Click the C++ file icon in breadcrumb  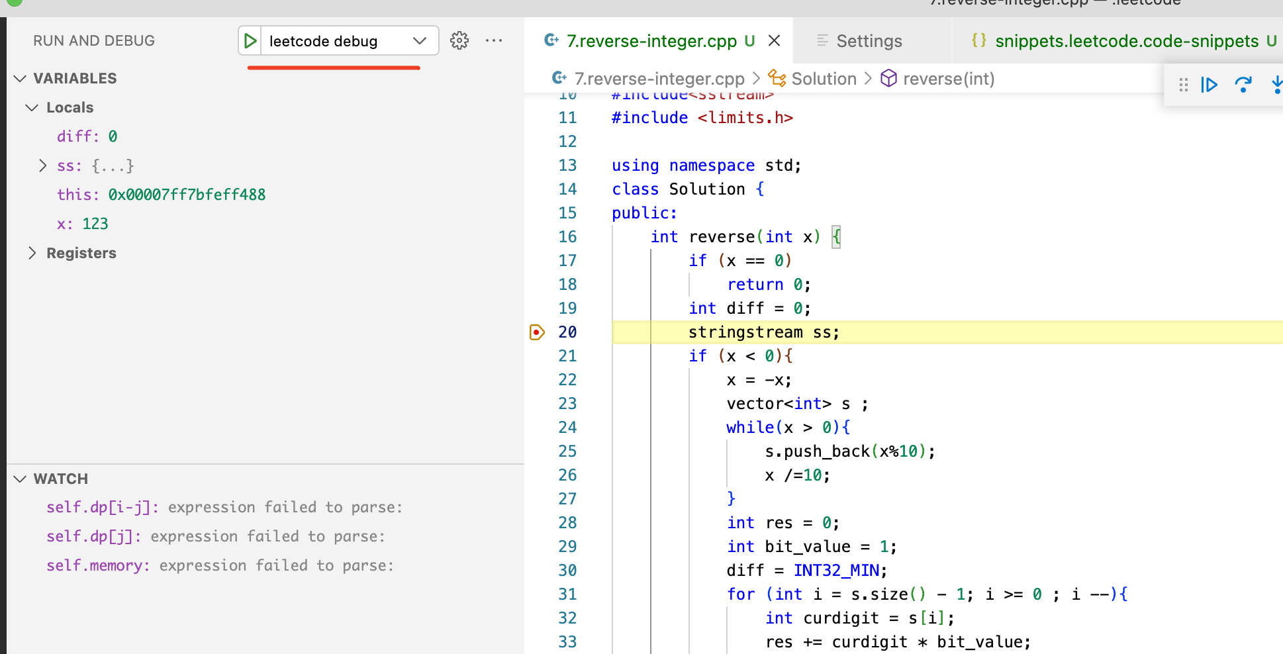tap(559, 79)
